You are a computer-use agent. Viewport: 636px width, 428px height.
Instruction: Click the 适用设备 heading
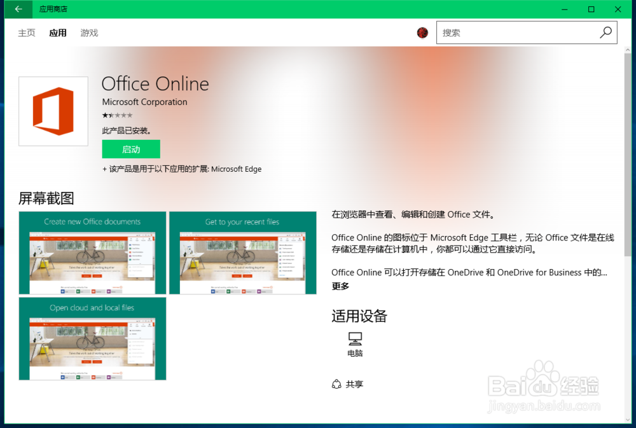(359, 316)
